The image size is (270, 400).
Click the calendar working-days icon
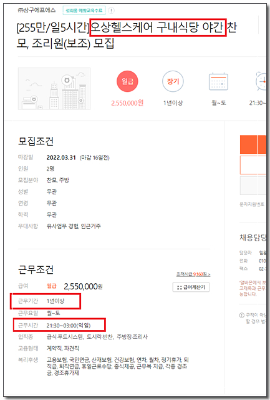(x=218, y=81)
